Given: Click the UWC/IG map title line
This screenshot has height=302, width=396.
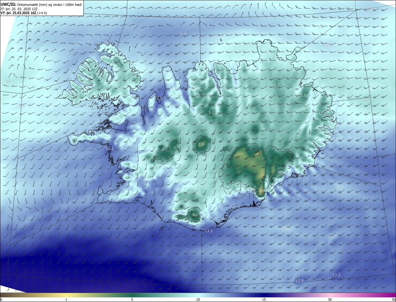Looking at the screenshot, I should (41, 4).
